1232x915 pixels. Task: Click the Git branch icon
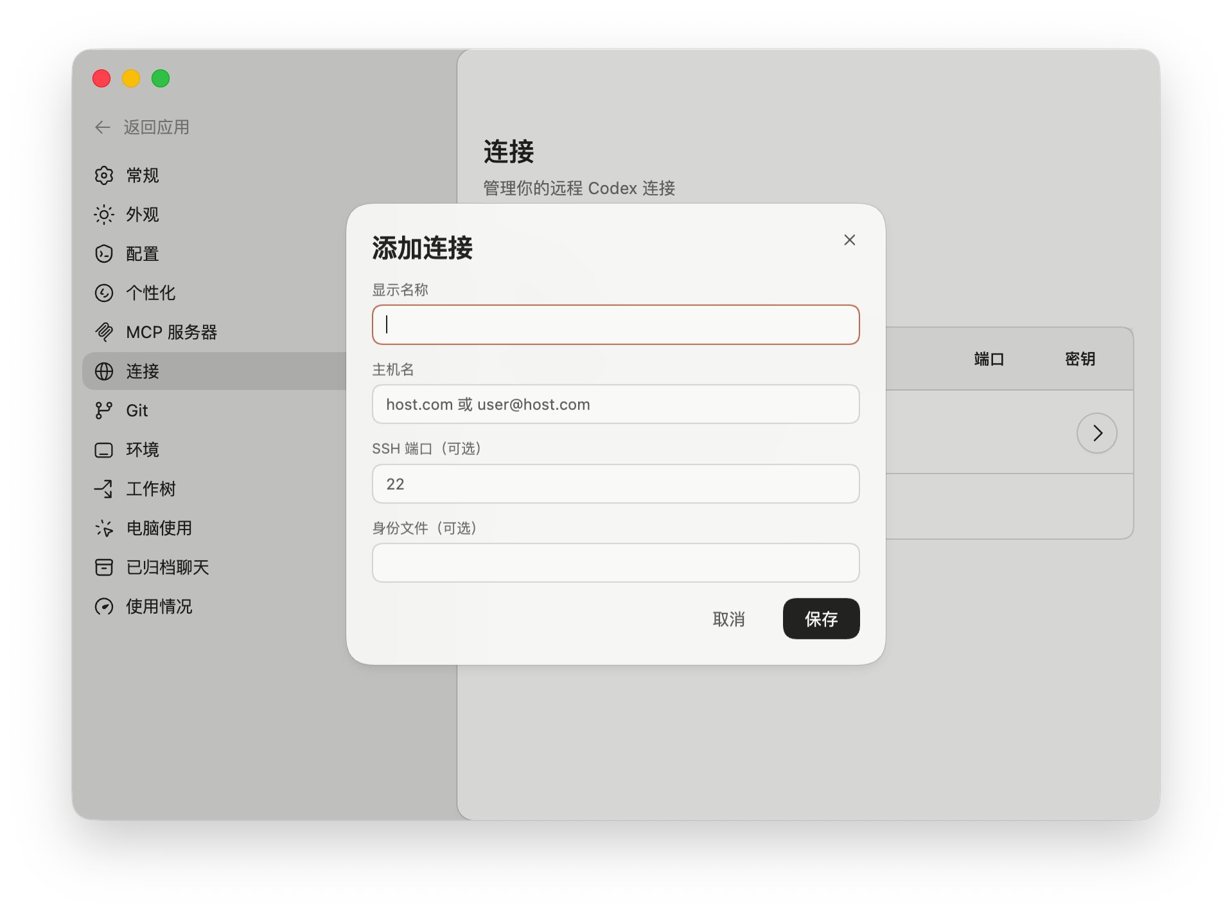(103, 411)
